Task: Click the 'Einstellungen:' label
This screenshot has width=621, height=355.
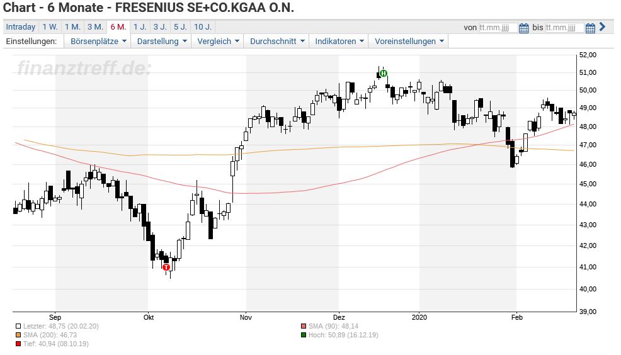Action: (x=31, y=41)
